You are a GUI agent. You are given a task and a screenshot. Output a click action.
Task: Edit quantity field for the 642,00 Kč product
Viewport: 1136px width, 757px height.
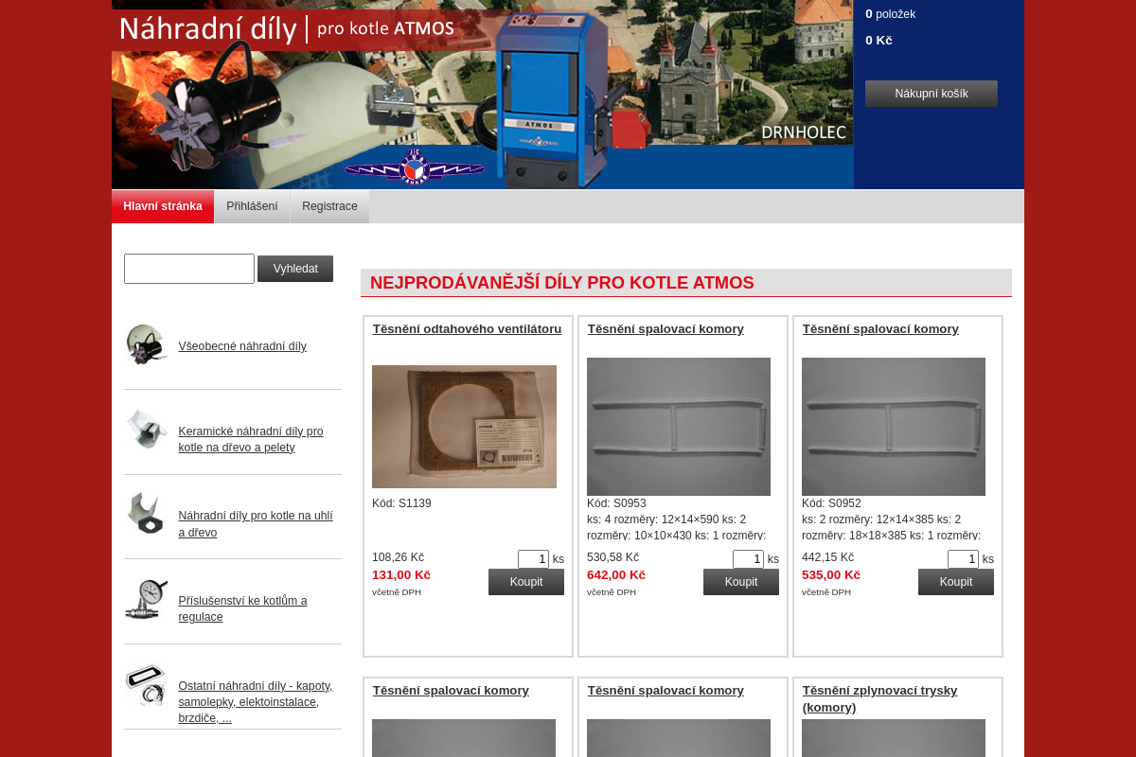click(x=748, y=559)
